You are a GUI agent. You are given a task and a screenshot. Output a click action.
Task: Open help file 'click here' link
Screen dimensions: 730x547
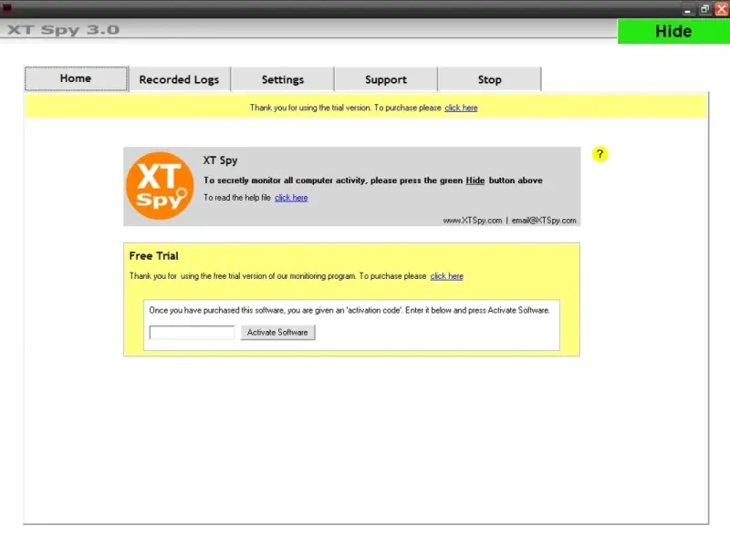(291, 198)
